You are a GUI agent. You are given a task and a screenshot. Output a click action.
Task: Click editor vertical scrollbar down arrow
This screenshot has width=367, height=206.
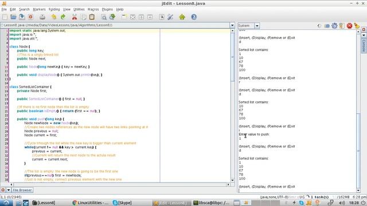[233, 180]
